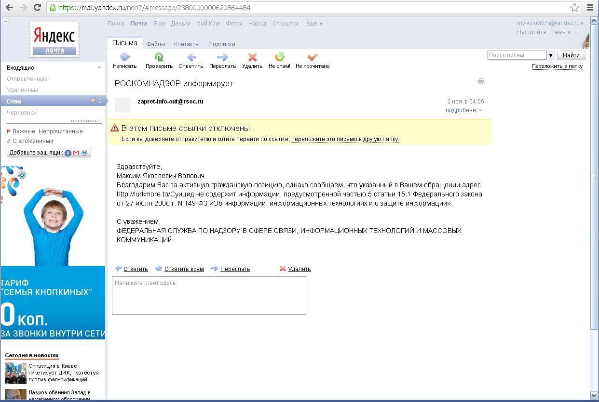Viewport: 599px width, 402px height.
Task: Bookmark page with the star icon
Action: (574, 8)
